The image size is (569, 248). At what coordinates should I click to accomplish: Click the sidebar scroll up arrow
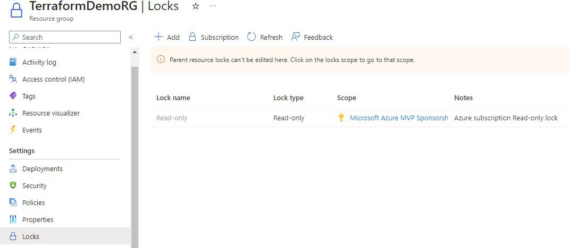click(x=135, y=52)
